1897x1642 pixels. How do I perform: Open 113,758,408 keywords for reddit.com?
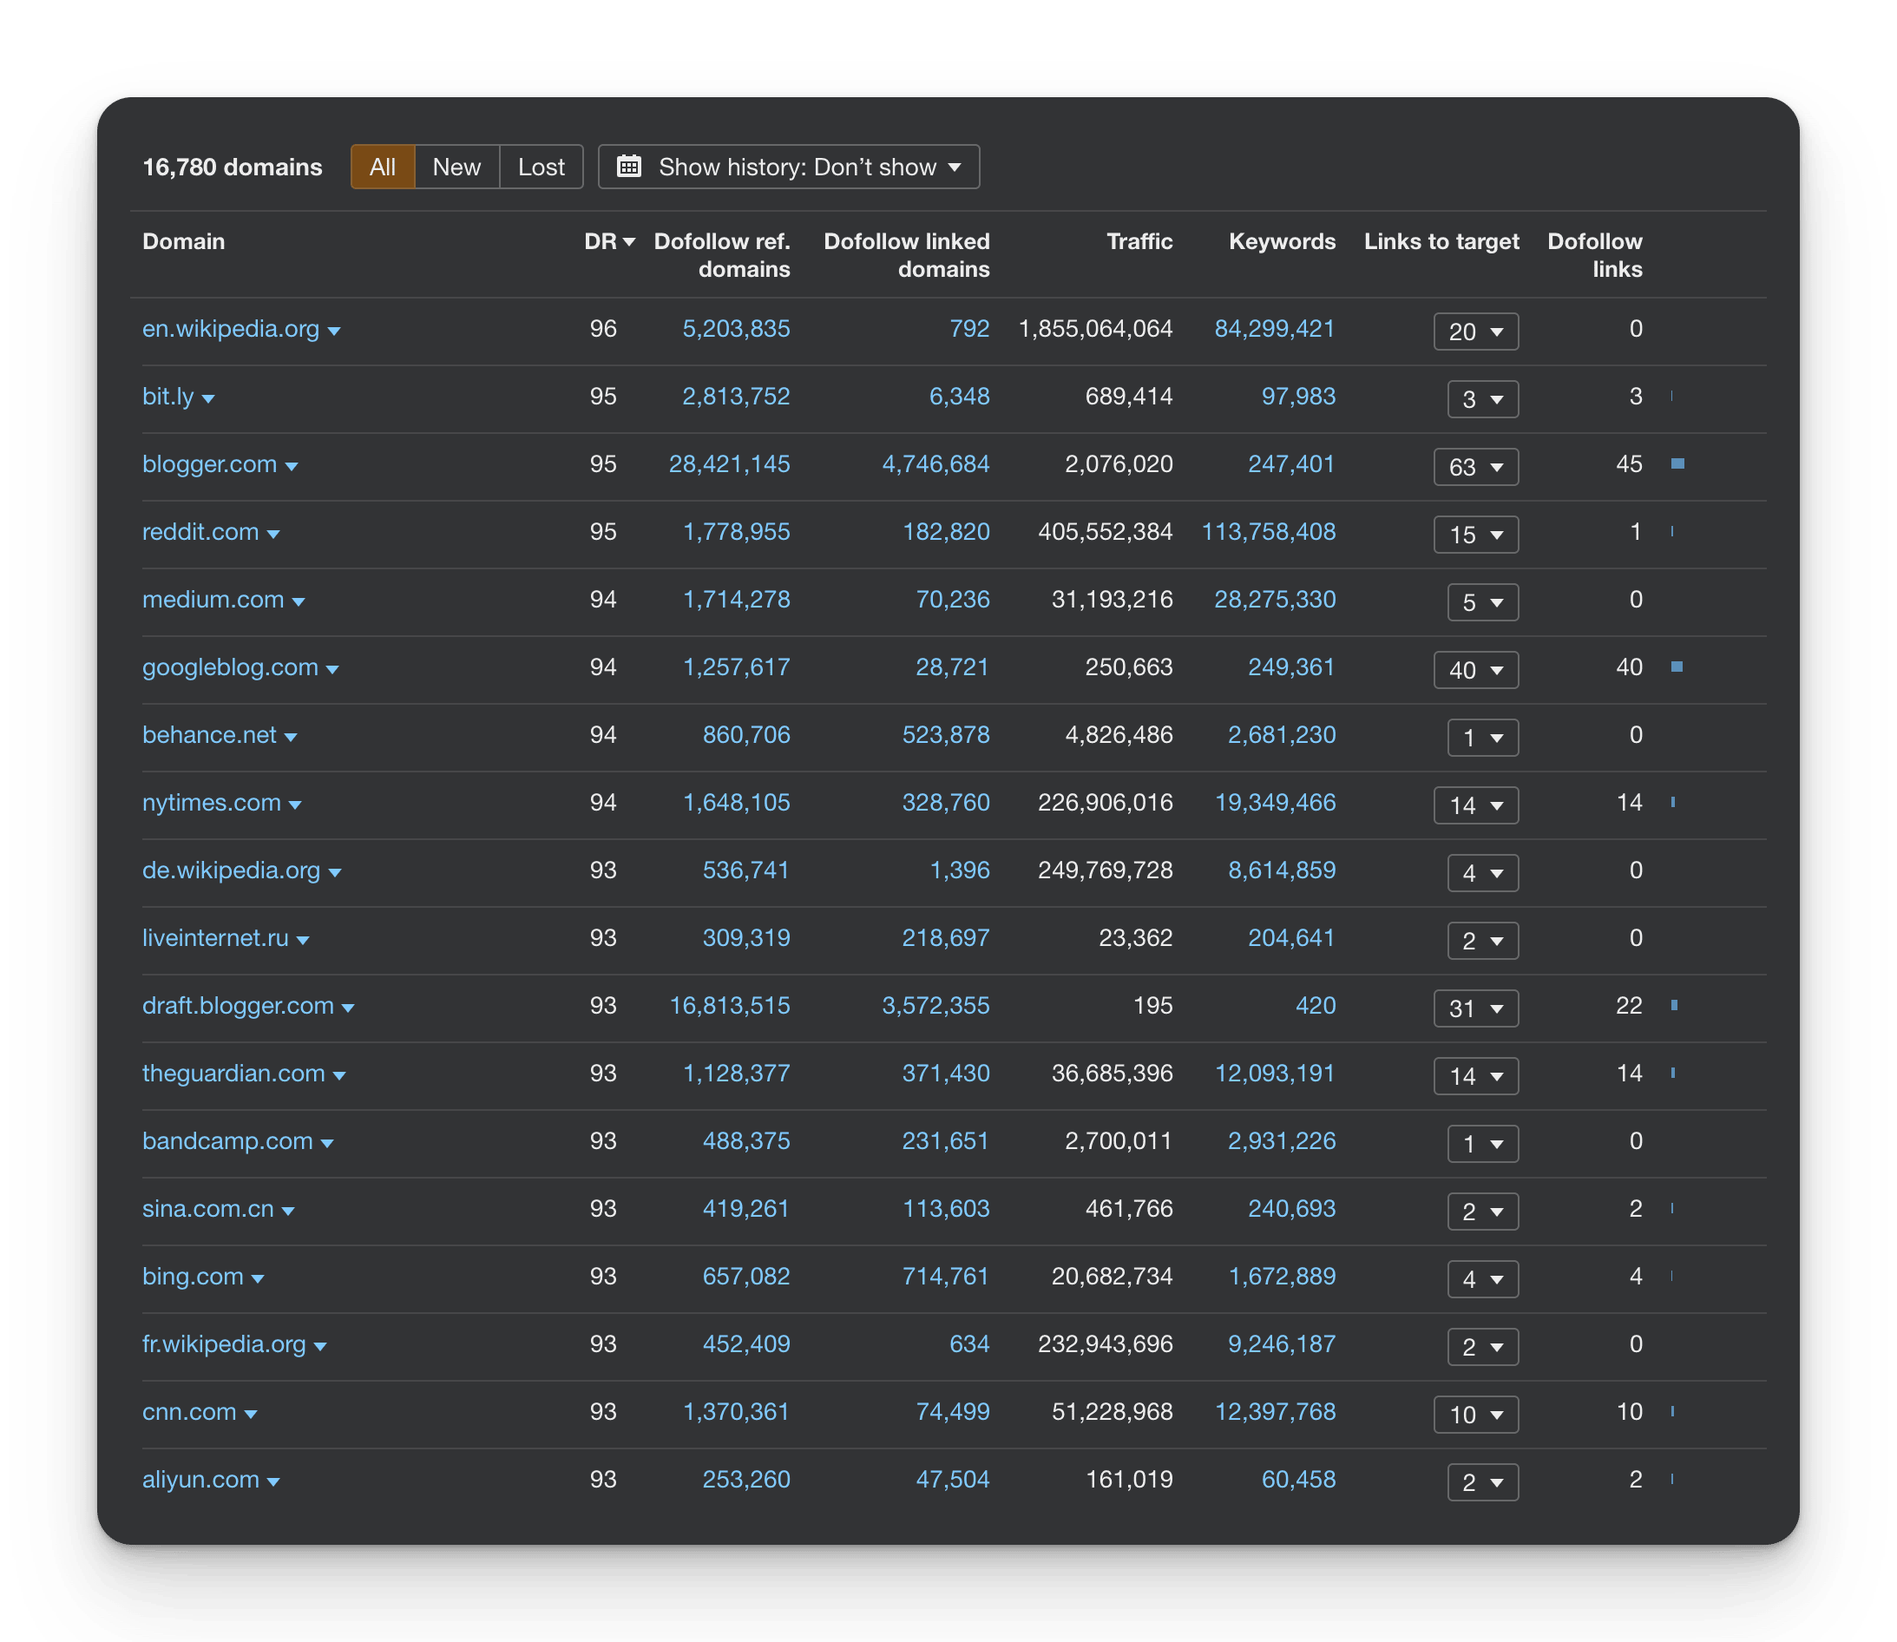[x=1269, y=531]
